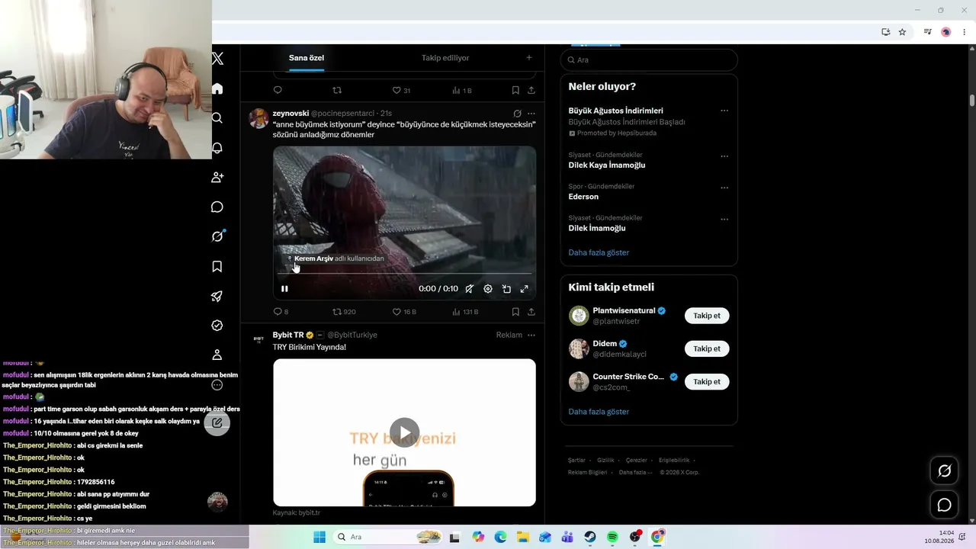Open zeynovski's profile avatar
Viewport: 976px width, 549px height.
(x=259, y=118)
